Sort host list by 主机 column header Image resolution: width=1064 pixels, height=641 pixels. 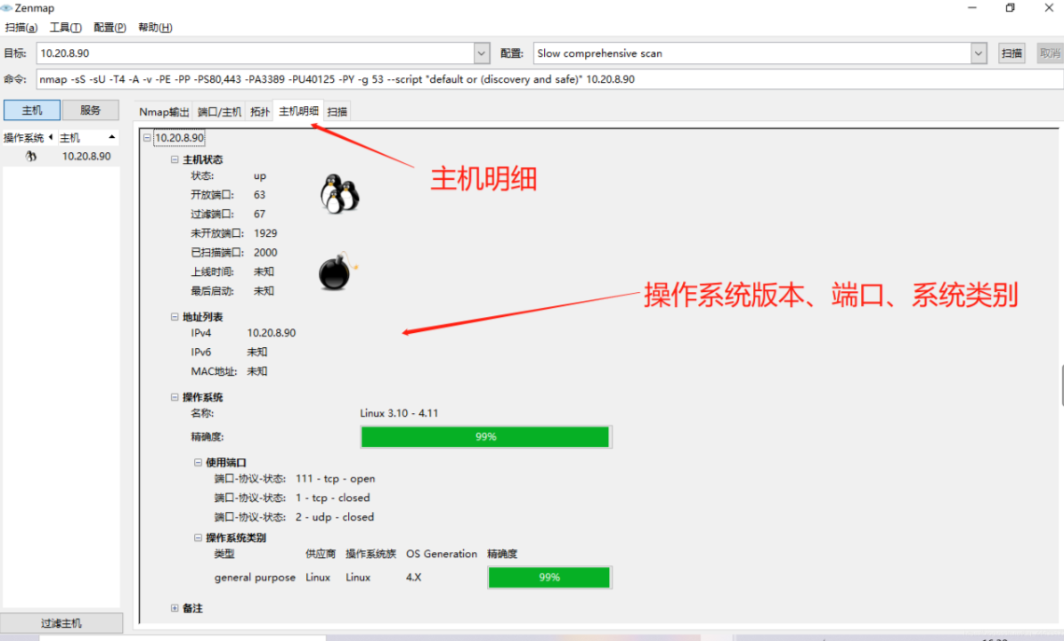click(x=87, y=138)
